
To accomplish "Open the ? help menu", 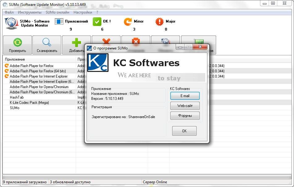I will click(97, 12).
